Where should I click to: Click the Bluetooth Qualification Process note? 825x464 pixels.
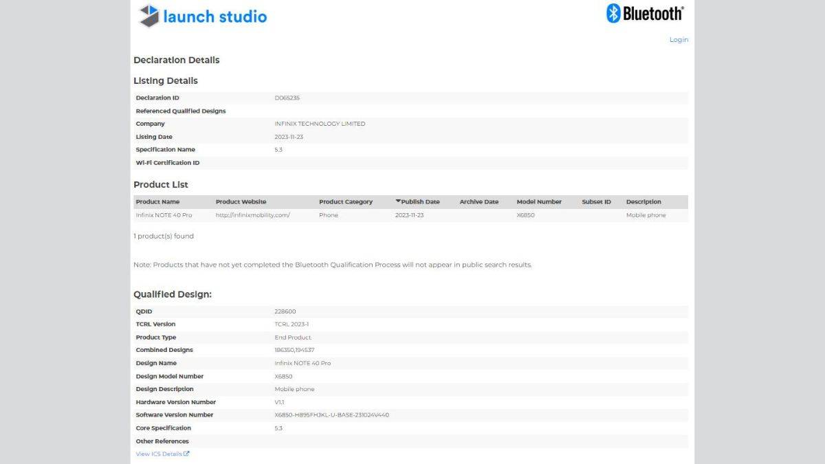(x=333, y=265)
